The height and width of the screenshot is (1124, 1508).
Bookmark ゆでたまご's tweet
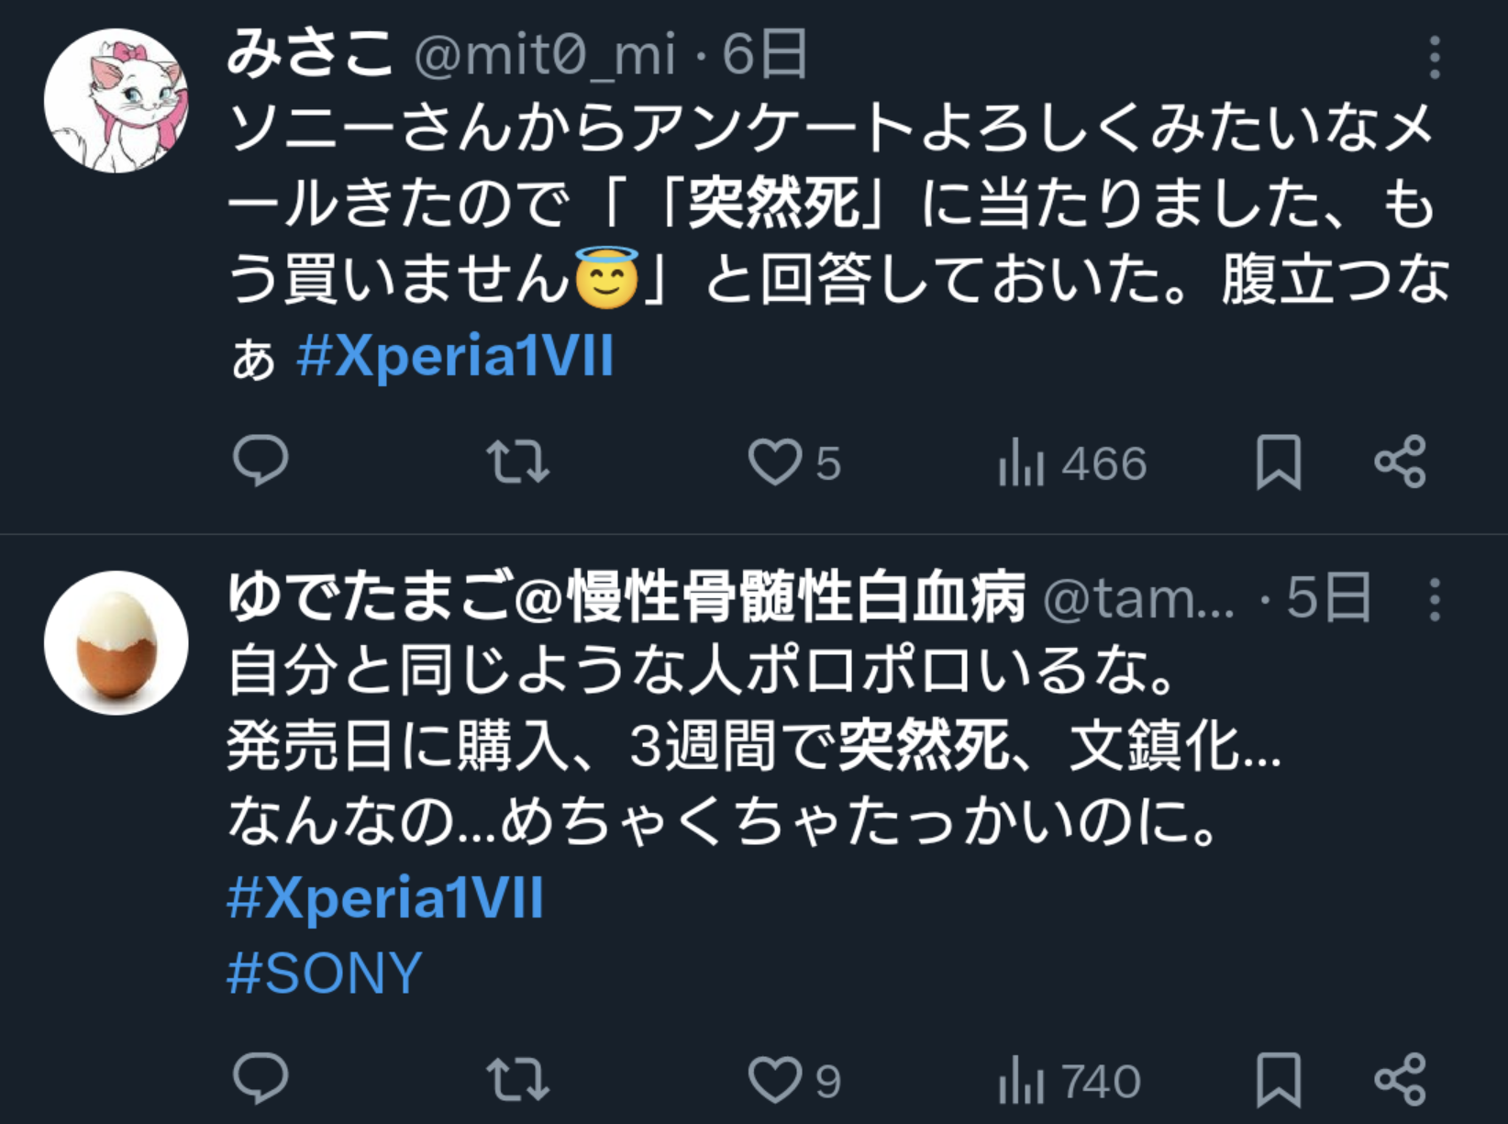(1278, 1080)
